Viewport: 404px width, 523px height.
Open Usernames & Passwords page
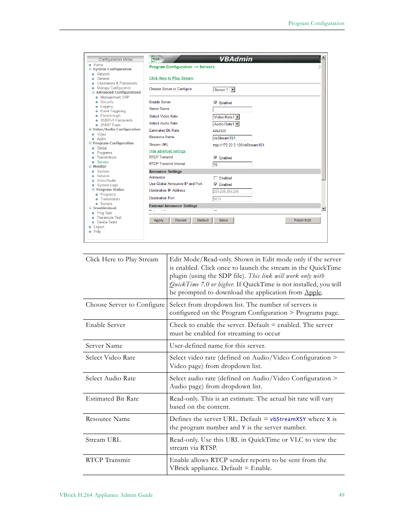pos(117,83)
